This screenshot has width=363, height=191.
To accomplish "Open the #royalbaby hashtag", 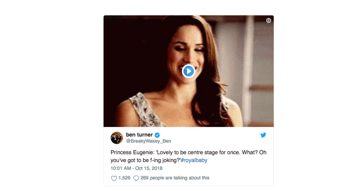I will click(194, 160).
